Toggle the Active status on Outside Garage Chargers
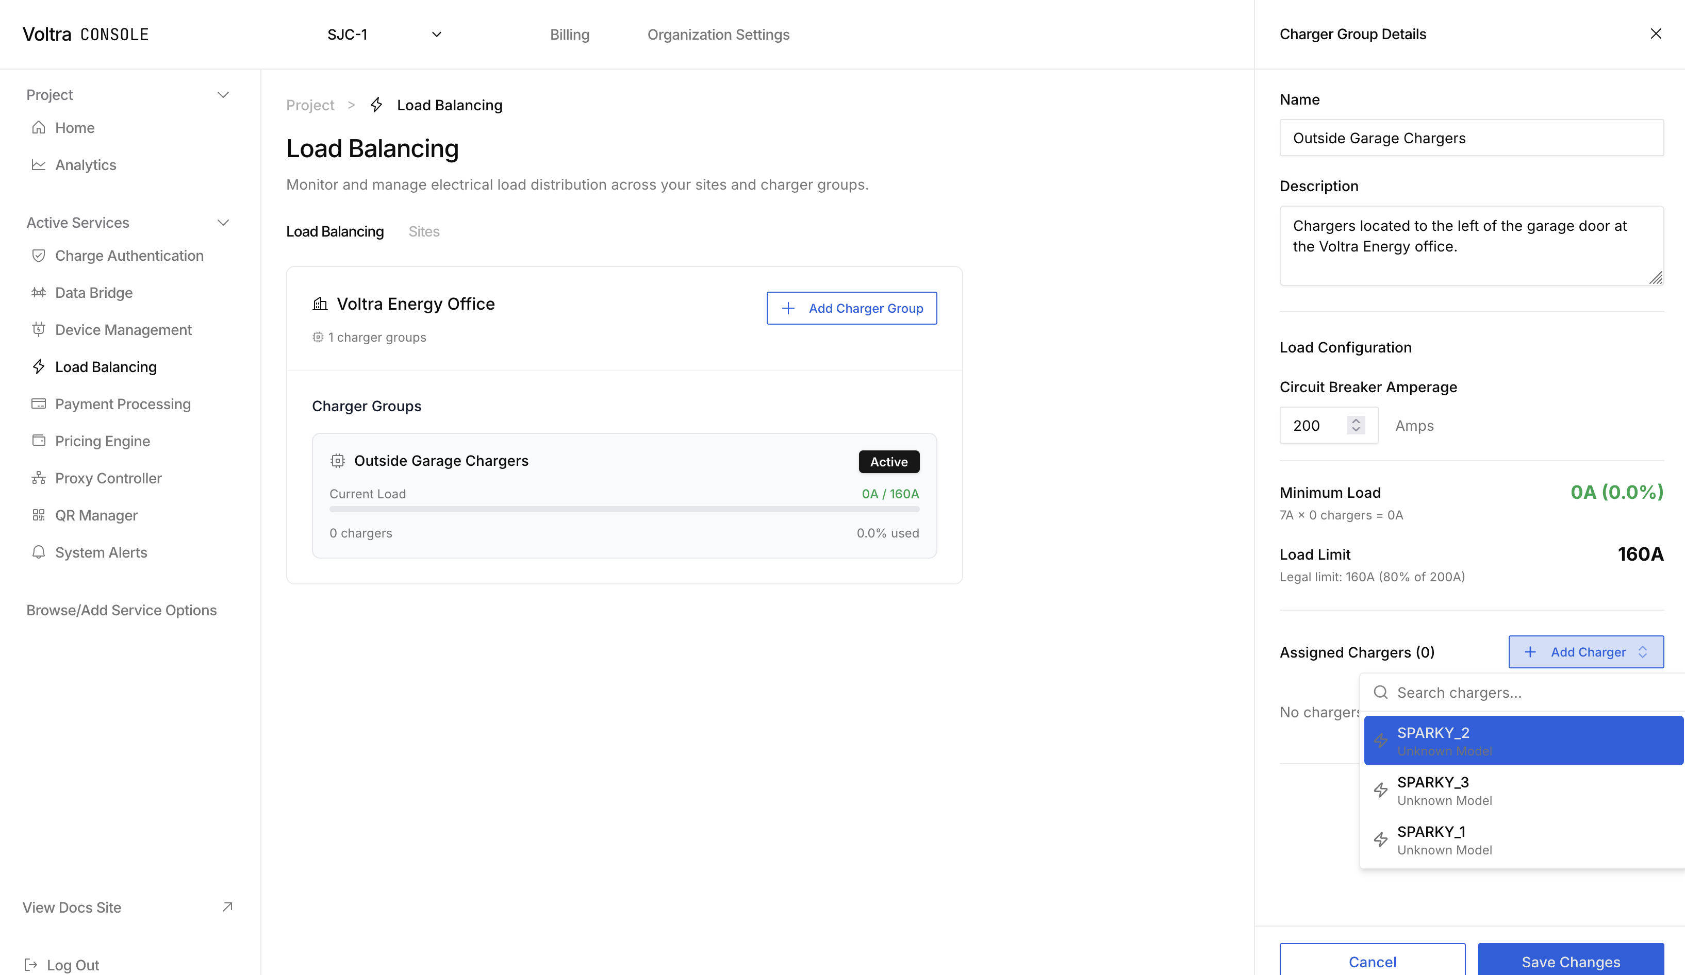1685x975 pixels. [888, 461]
